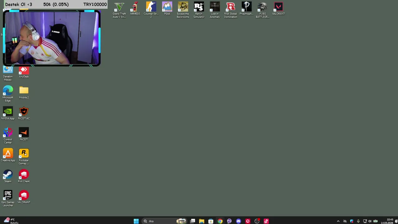Open the PEAK game icon

click(x=167, y=9)
